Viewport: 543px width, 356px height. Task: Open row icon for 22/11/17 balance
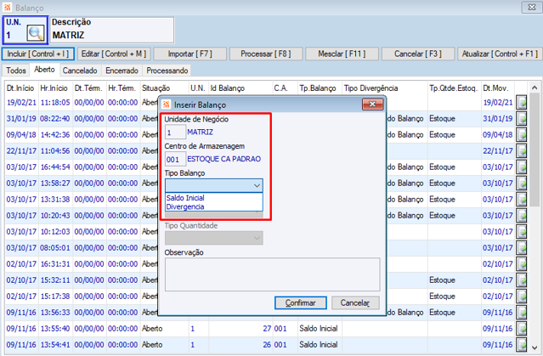coord(521,151)
